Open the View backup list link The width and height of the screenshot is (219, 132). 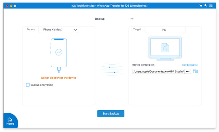click(x=189, y=65)
